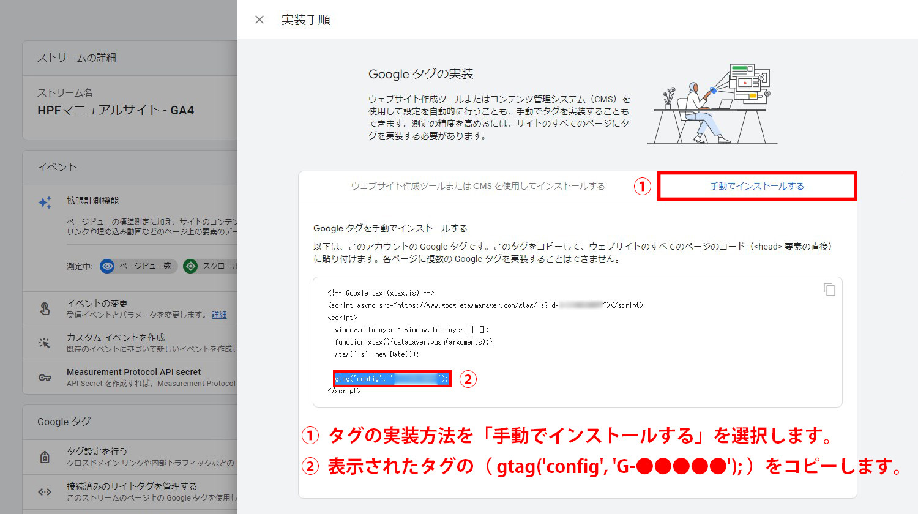Click the 実装手順 panel title
The width and height of the screenshot is (918, 514).
point(306,20)
